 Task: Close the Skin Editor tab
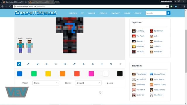(x=26, y=2)
